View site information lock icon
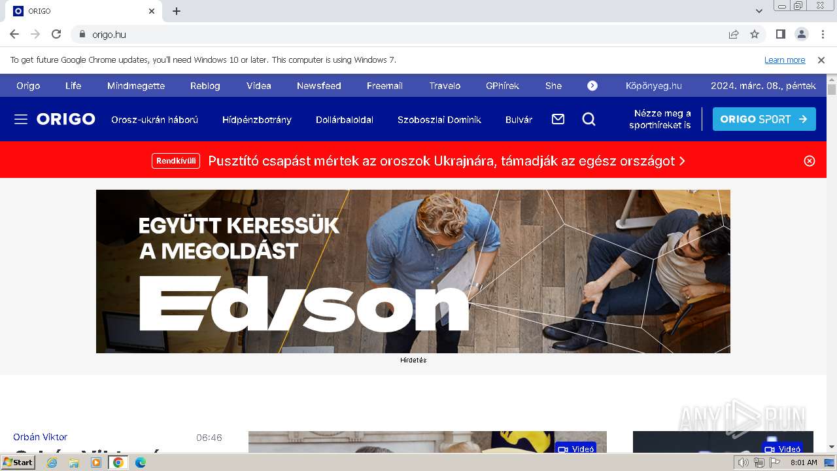837x471 pixels. pos(82,34)
